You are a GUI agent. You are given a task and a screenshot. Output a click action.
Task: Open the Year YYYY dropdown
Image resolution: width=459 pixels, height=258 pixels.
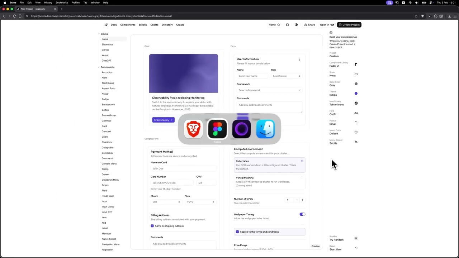200,202
